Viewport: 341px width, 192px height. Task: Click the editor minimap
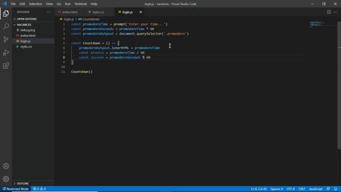(x=323, y=24)
